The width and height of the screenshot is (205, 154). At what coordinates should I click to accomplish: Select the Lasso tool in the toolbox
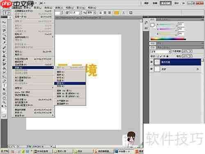(x=4, y=30)
